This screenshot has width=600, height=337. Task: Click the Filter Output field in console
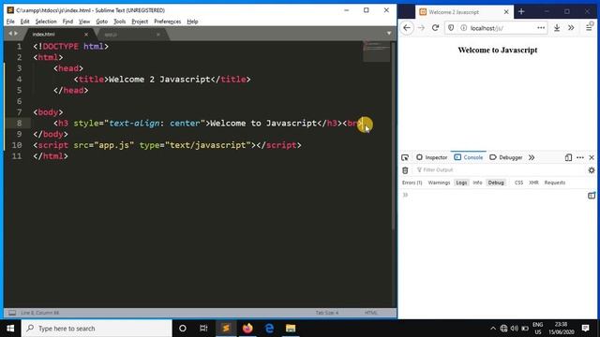tap(500, 170)
